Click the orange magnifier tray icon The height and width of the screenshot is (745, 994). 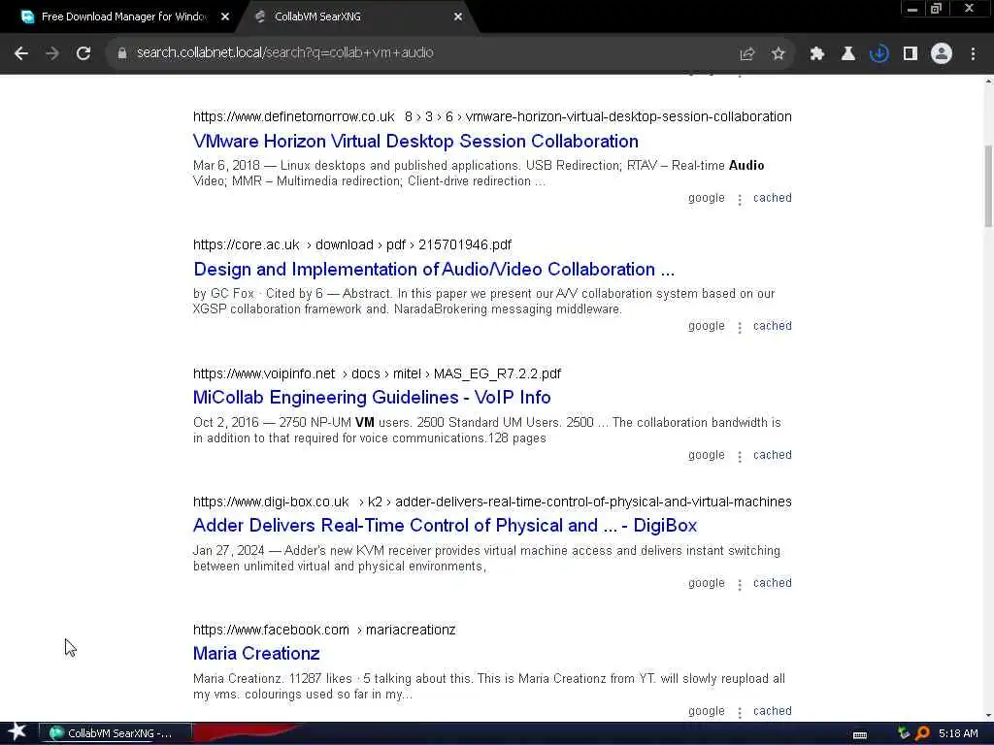(922, 733)
